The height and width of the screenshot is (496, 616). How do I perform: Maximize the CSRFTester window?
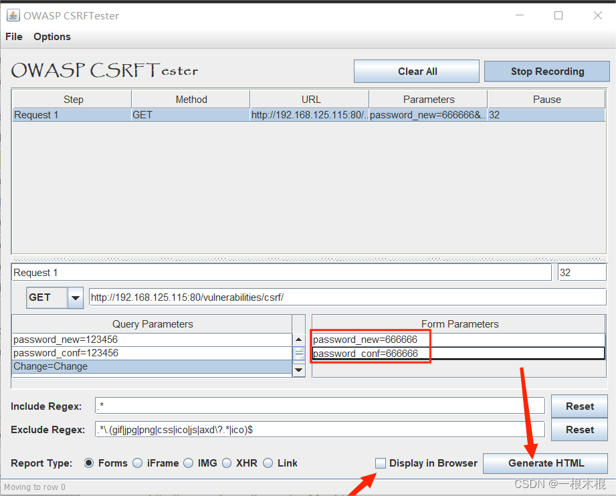pyautogui.click(x=558, y=15)
